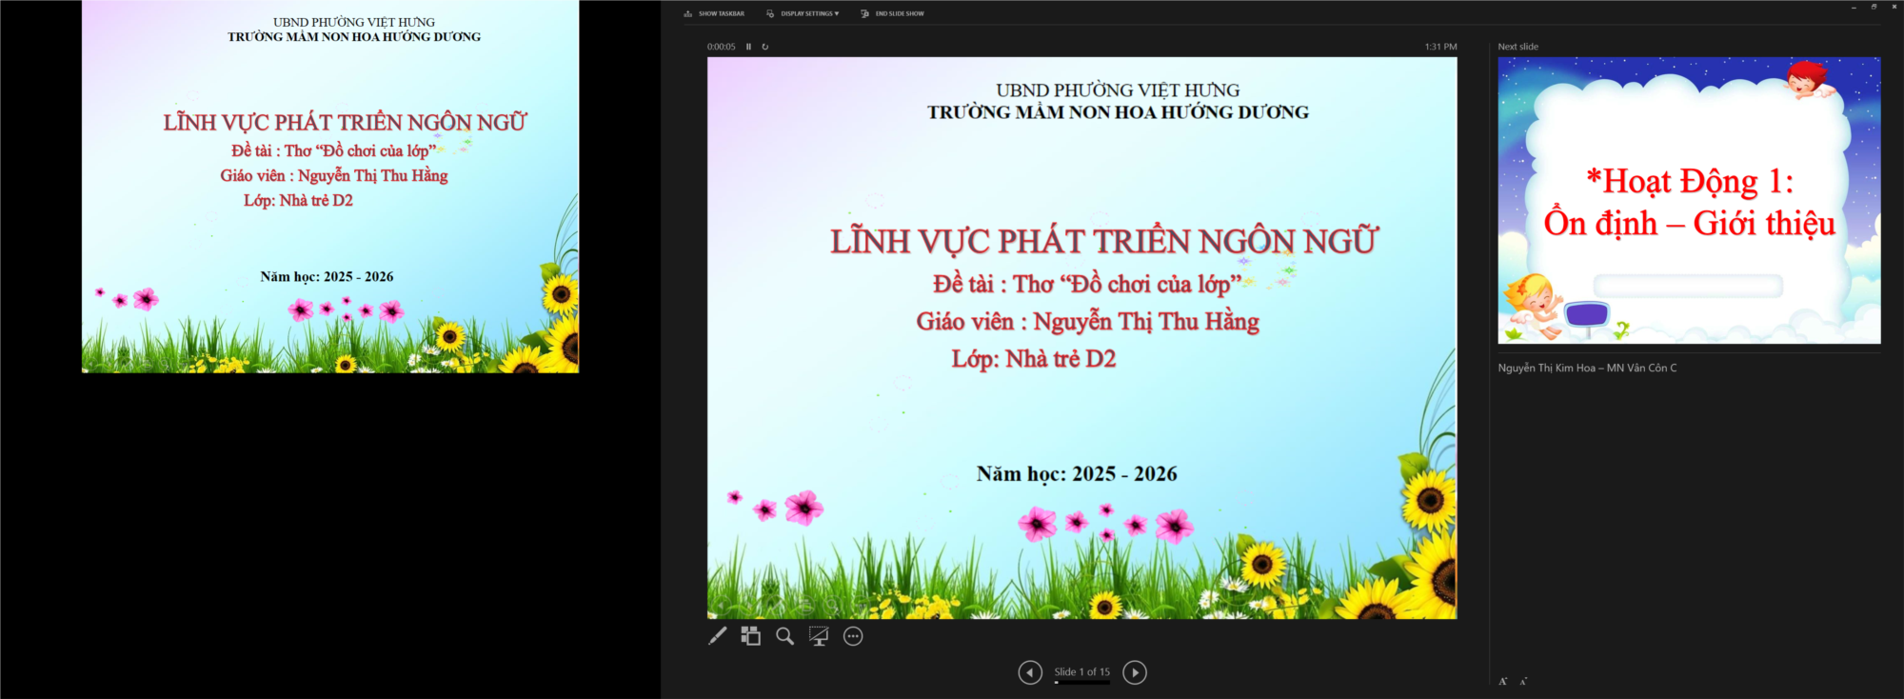Restart the presentation timer
Screen dimensions: 1904x699
[x=765, y=47]
